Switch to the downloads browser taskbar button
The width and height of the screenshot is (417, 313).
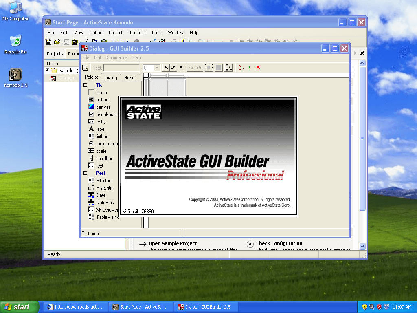[75, 307]
